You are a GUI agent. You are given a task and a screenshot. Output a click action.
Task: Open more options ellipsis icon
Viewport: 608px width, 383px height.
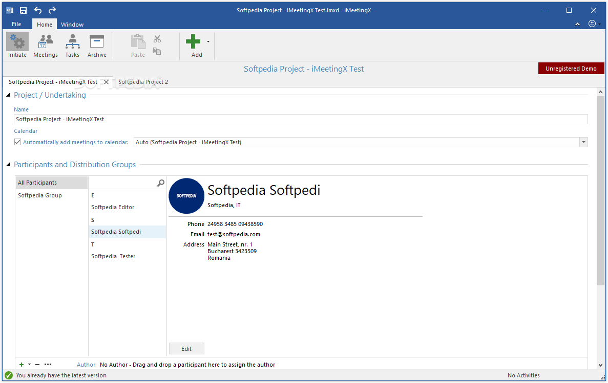pos(48,365)
